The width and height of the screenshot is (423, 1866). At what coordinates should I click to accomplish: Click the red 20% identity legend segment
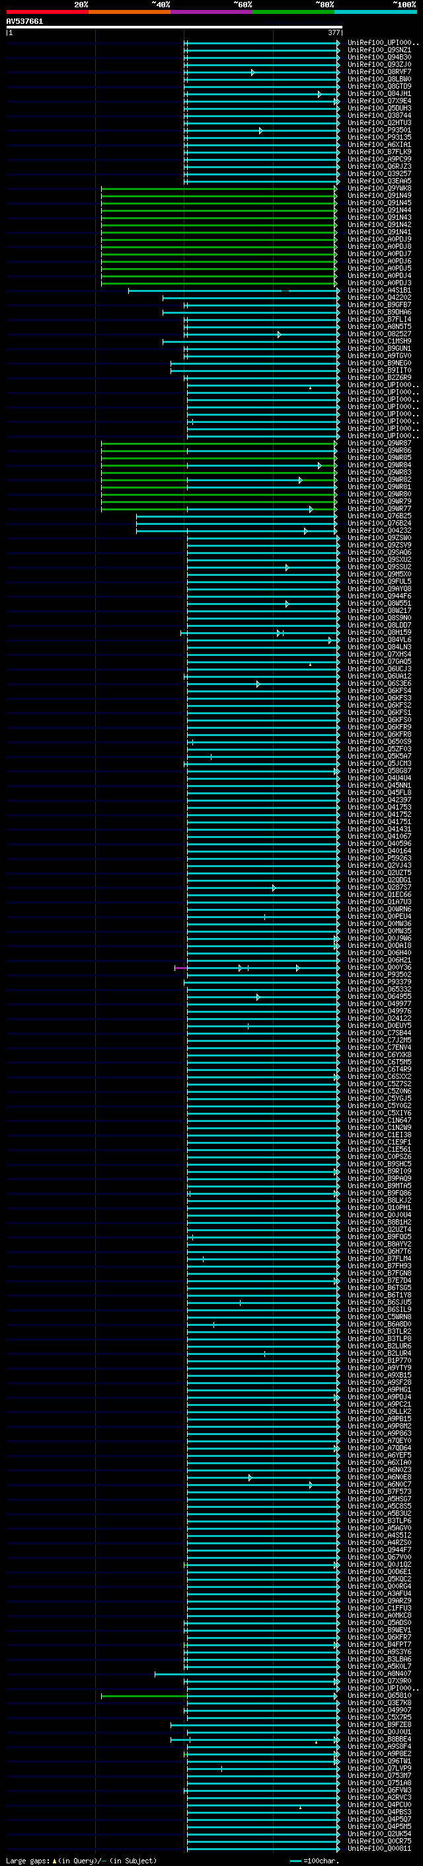click(x=47, y=13)
